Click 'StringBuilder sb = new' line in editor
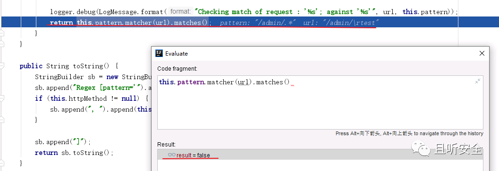Screen dimensions: 499x171 coord(93,77)
